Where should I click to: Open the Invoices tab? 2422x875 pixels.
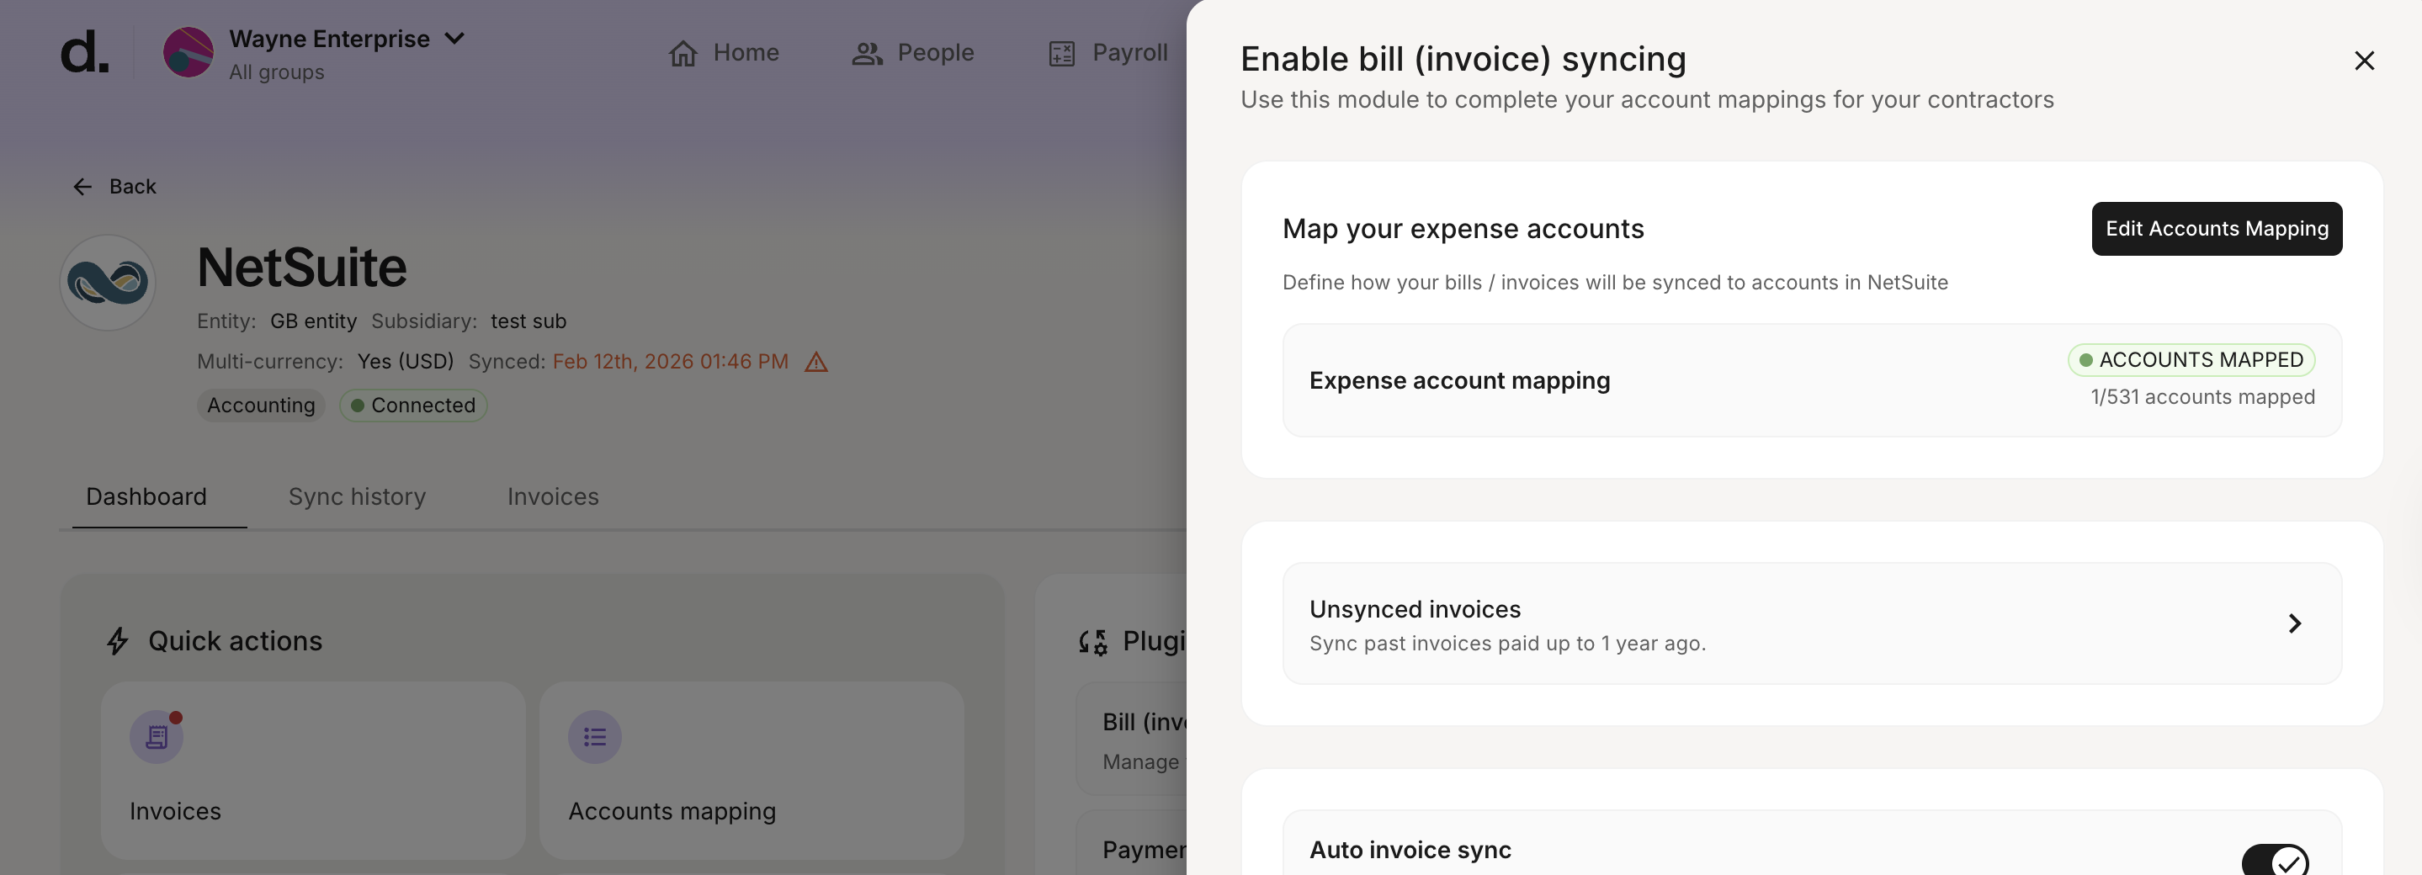coord(553,496)
